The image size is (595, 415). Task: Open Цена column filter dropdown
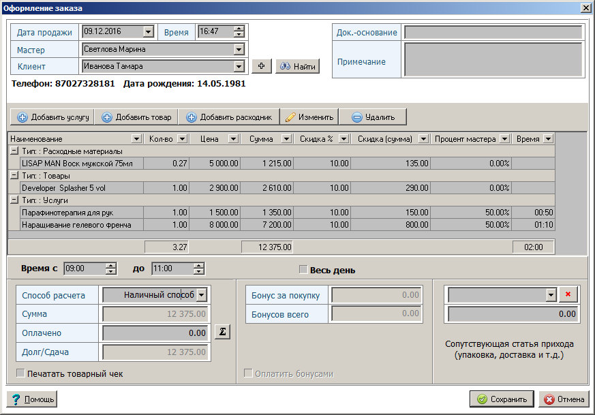click(x=233, y=139)
